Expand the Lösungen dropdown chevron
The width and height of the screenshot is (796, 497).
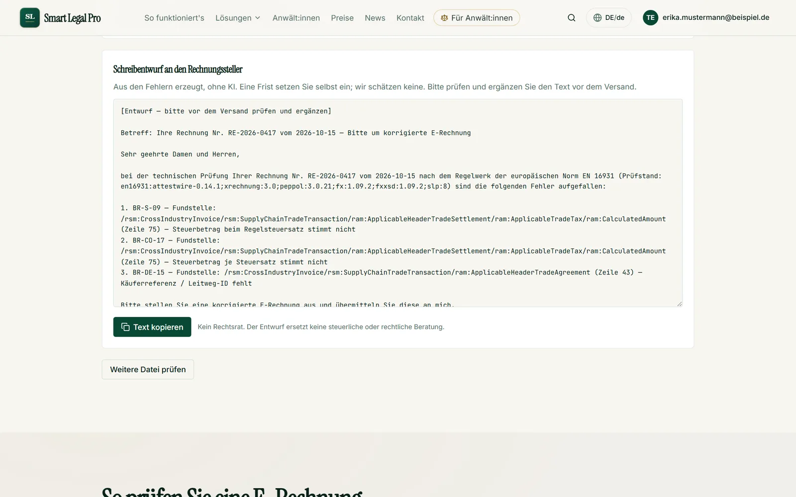click(258, 18)
